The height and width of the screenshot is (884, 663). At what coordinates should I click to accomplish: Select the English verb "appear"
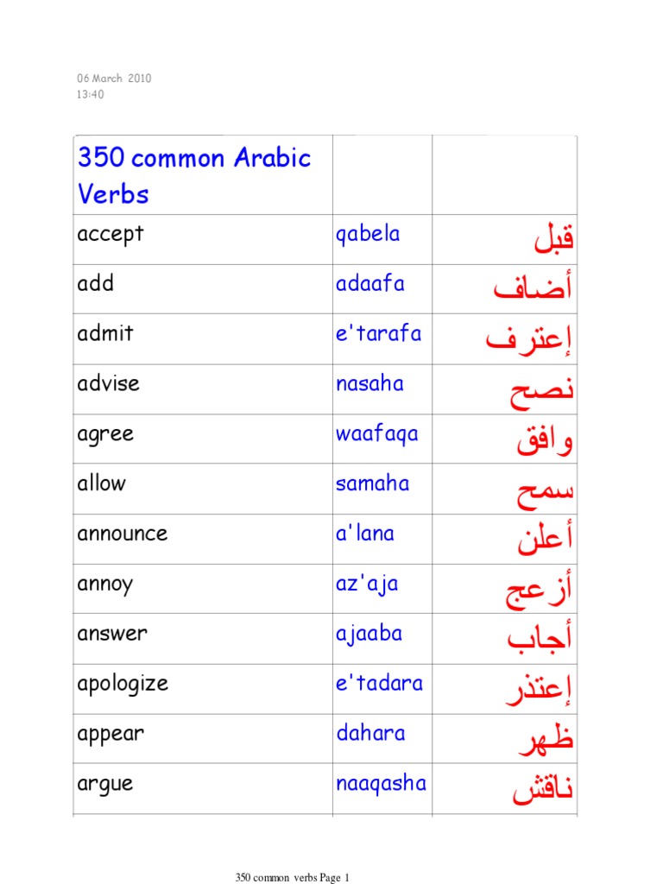110,734
